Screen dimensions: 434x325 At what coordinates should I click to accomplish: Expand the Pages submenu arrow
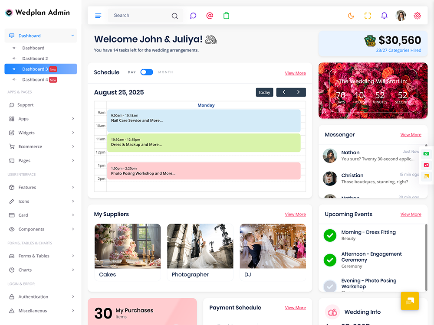(73, 160)
